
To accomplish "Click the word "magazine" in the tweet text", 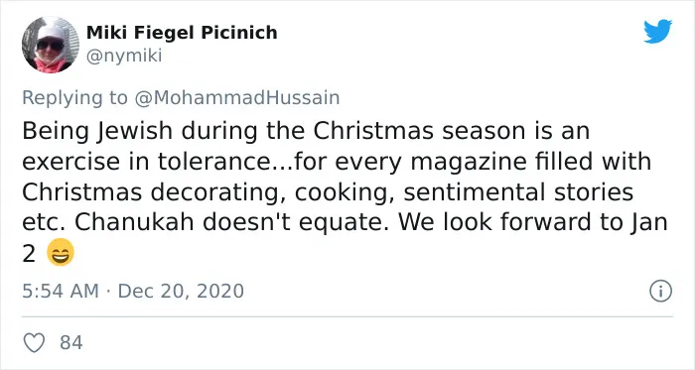I will (x=468, y=163).
